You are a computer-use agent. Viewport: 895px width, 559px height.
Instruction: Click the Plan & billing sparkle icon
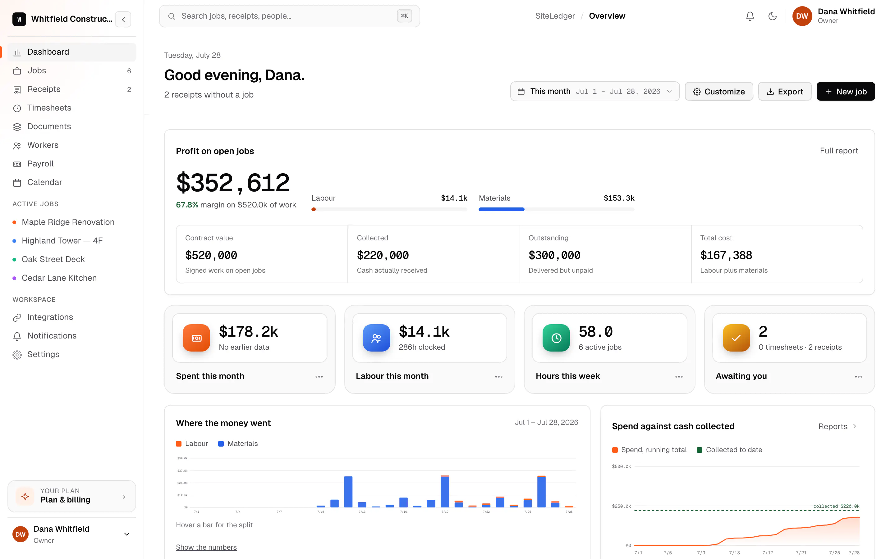coord(25,496)
